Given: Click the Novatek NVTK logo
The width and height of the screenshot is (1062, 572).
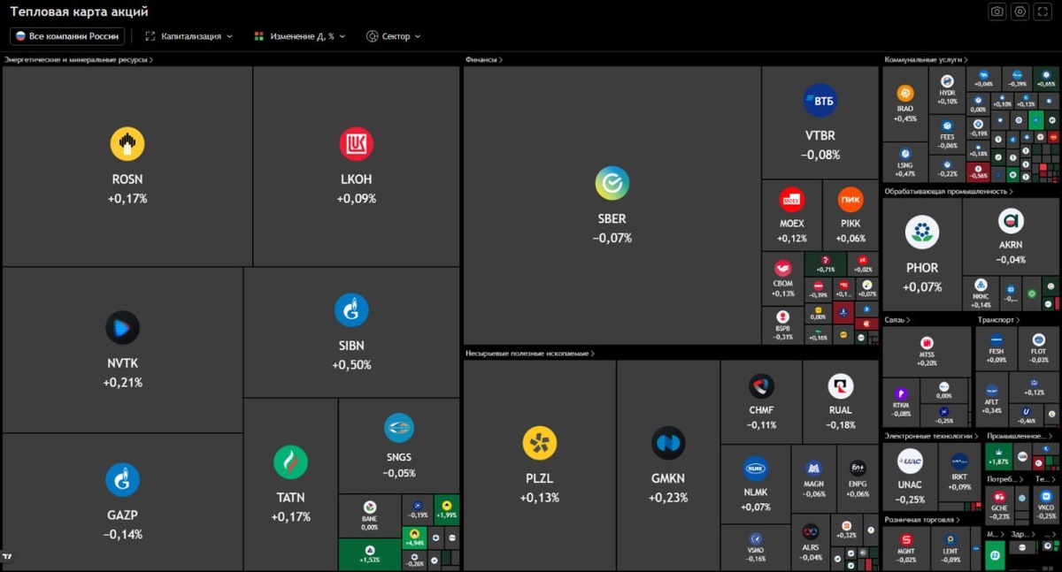Looking at the screenshot, I should click(122, 328).
